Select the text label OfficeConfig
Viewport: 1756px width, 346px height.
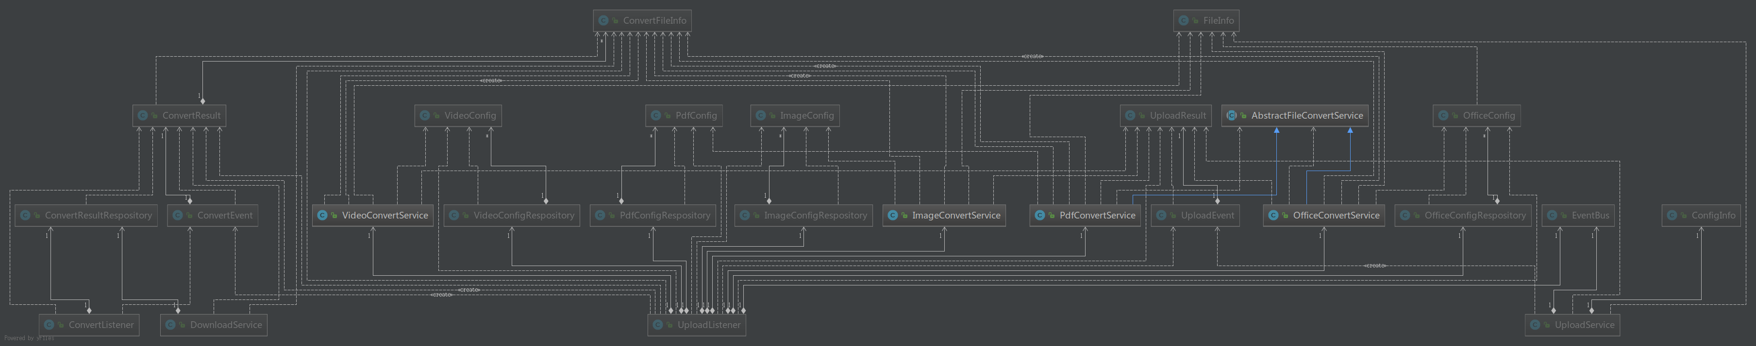pos(1489,115)
